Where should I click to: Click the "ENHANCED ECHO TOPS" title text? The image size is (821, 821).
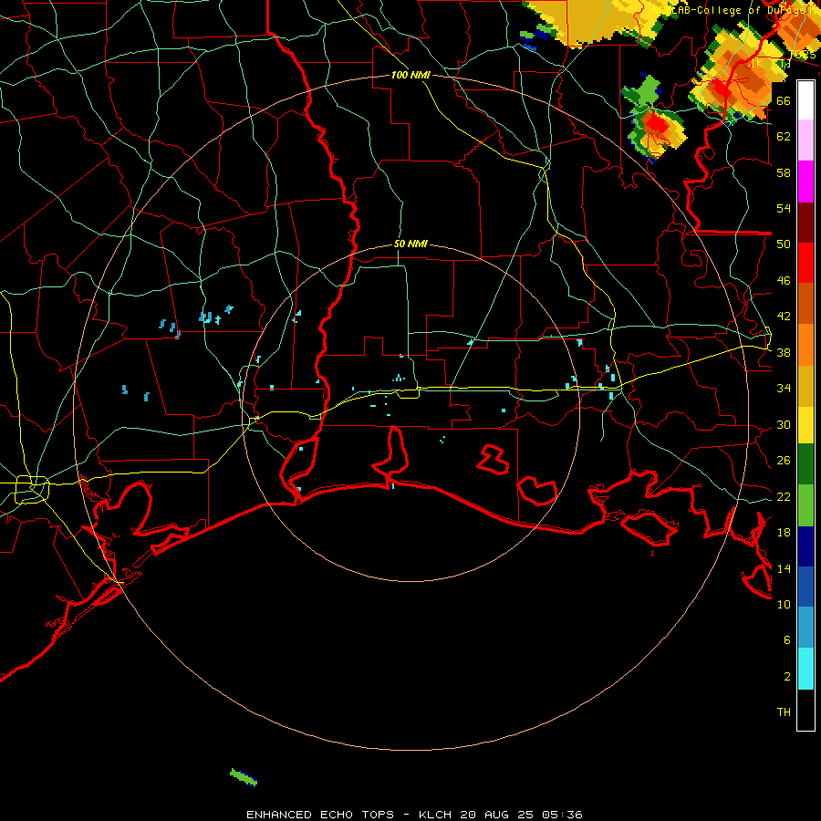click(x=320, y=815)
